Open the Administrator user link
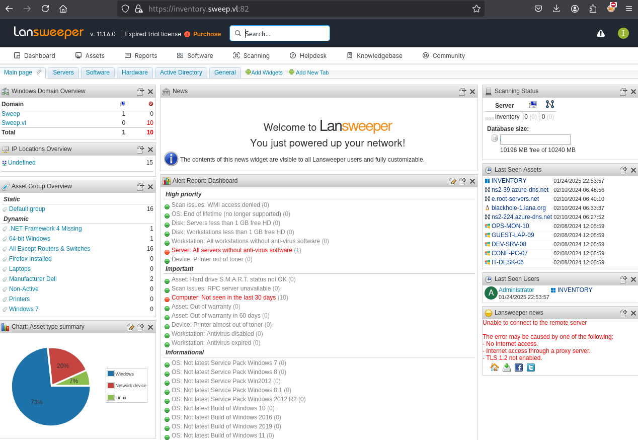The image size is (638, 440). pos(516,290)
